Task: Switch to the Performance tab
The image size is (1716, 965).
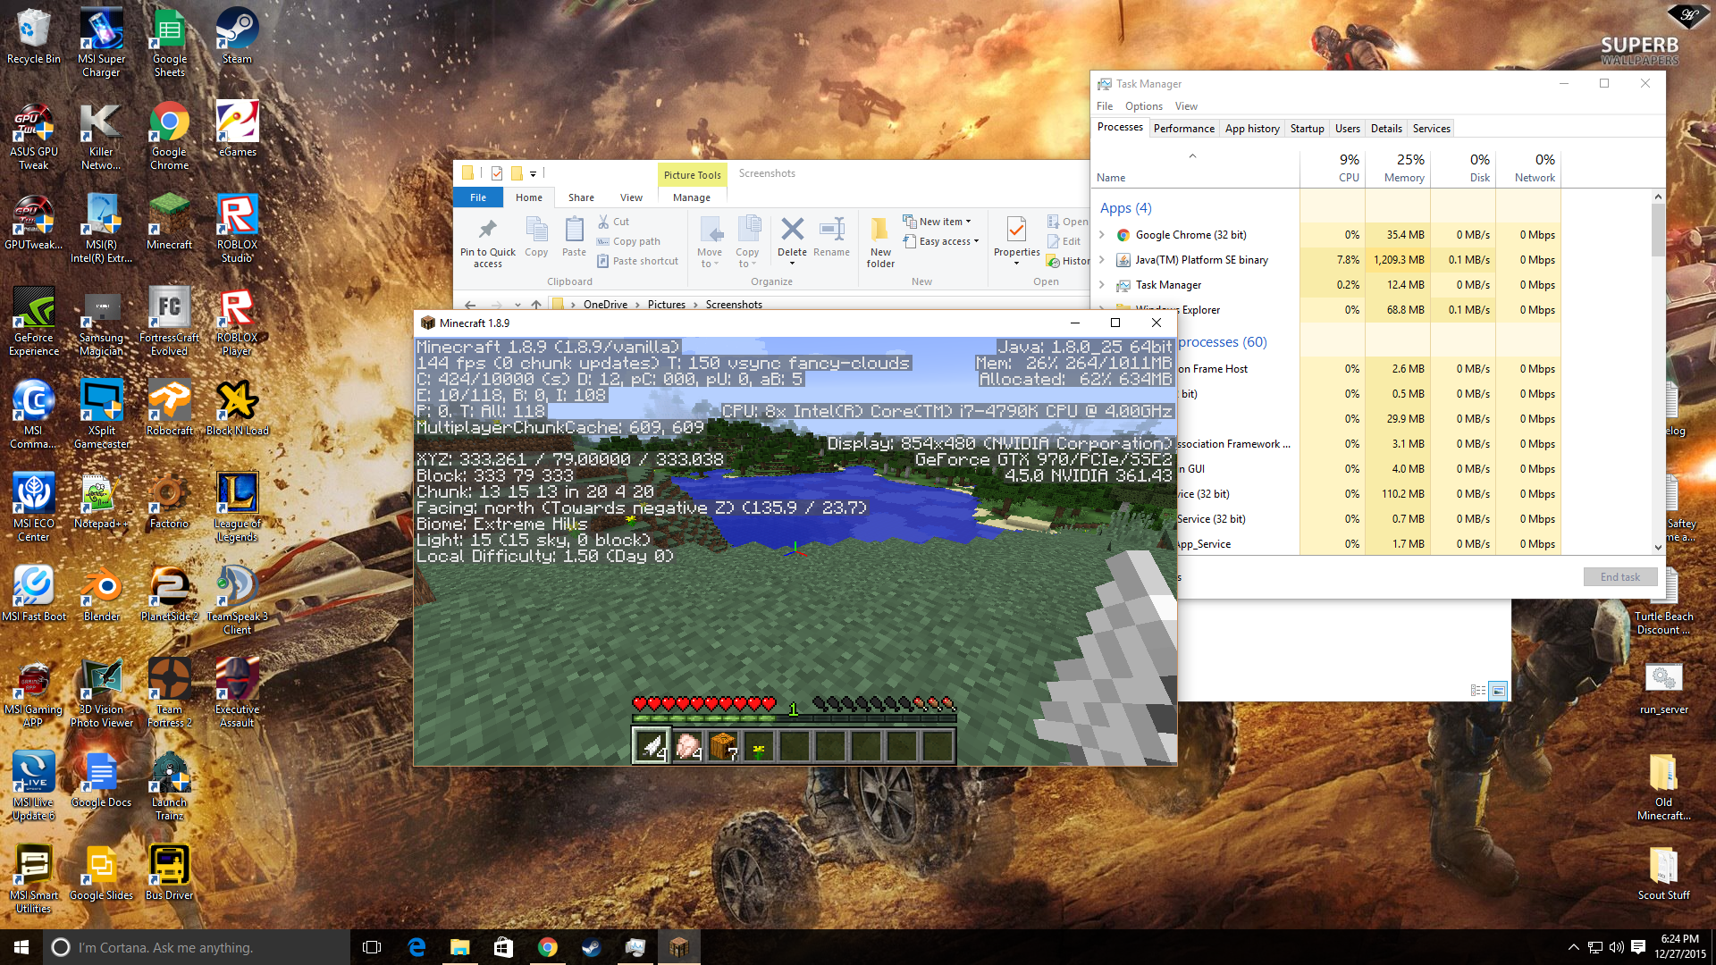Action: coord(1183,129)
